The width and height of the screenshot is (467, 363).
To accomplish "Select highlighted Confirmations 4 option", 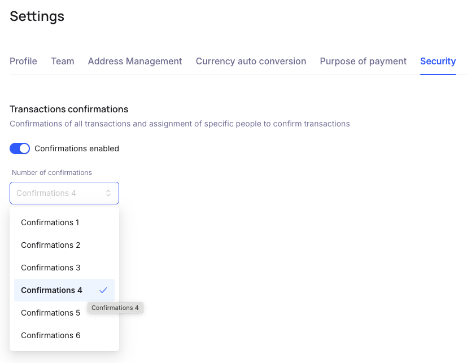I will [x=51, y=290].
